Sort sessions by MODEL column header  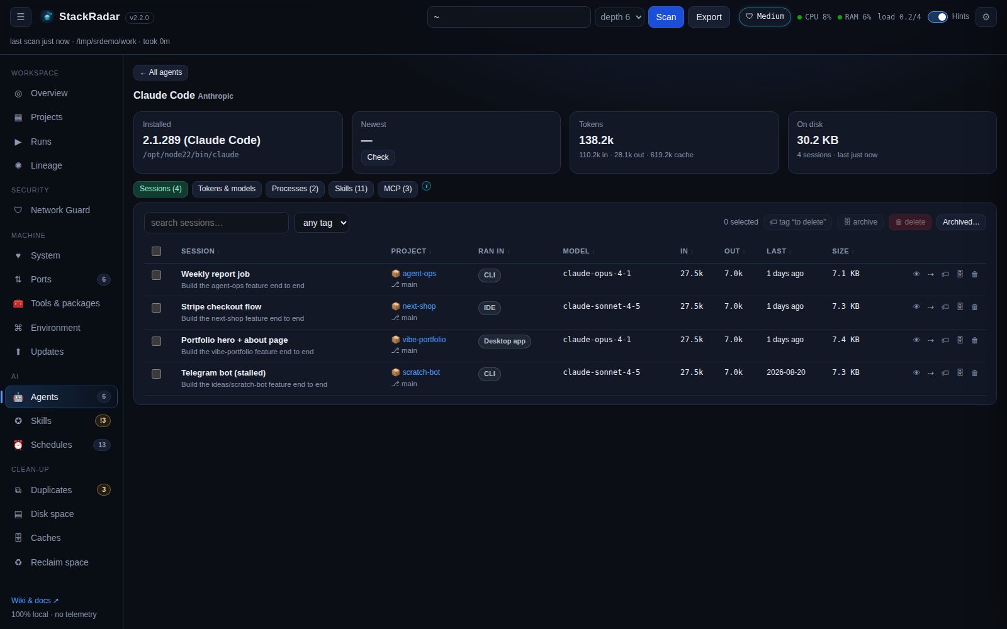(578, 251)
